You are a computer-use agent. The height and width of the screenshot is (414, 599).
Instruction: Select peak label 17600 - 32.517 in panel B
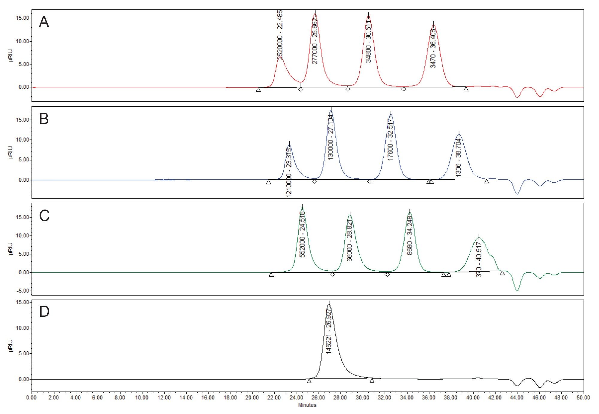[x=390, y=139]
